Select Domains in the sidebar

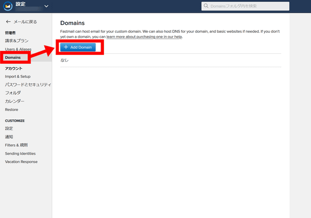point(13,58)
